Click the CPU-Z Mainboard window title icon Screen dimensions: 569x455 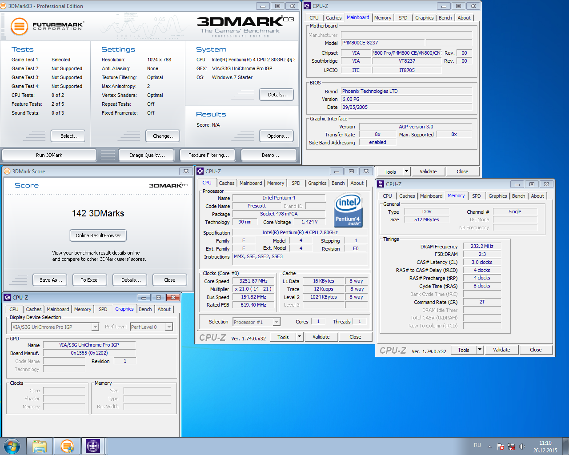click(307, 6)
